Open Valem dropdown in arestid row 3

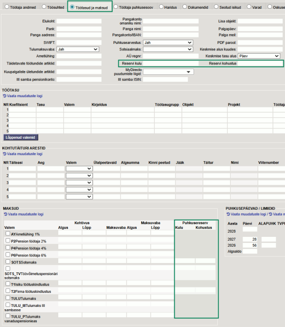point(79,183)
